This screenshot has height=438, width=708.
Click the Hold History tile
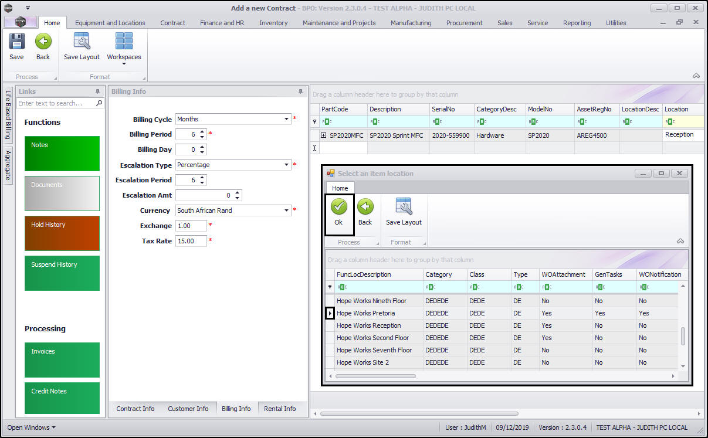click(62, 233)
